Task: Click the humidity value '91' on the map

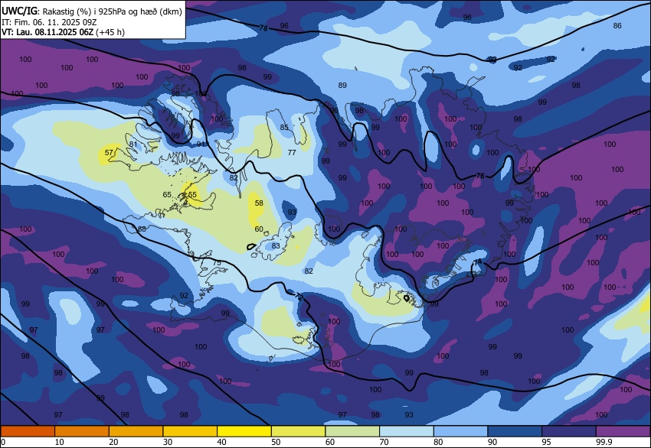Action: tap(201, 144)
